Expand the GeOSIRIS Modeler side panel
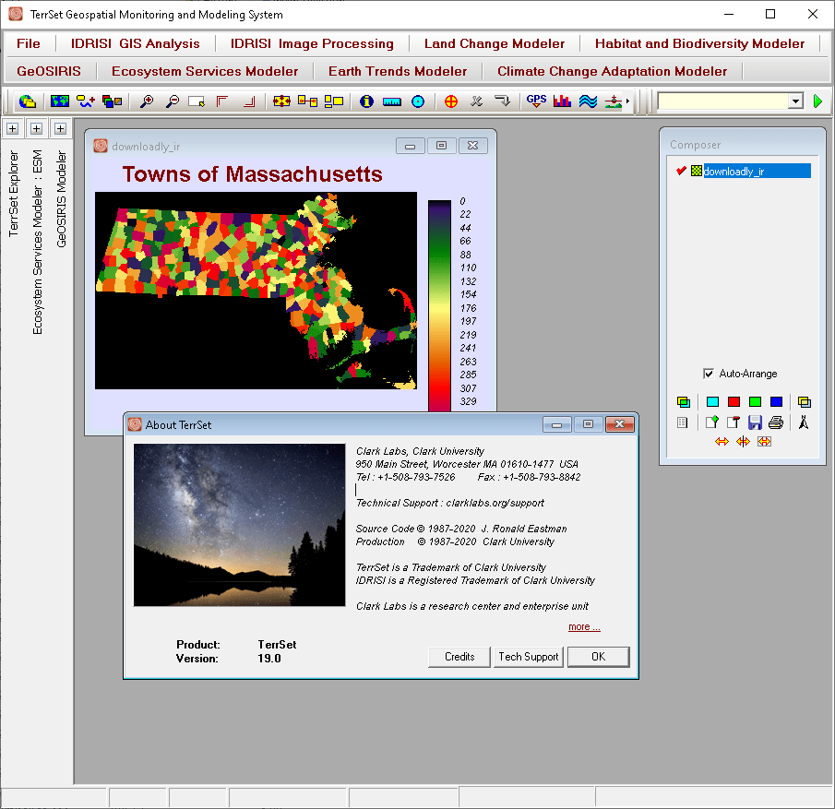 tap(60, 129)
